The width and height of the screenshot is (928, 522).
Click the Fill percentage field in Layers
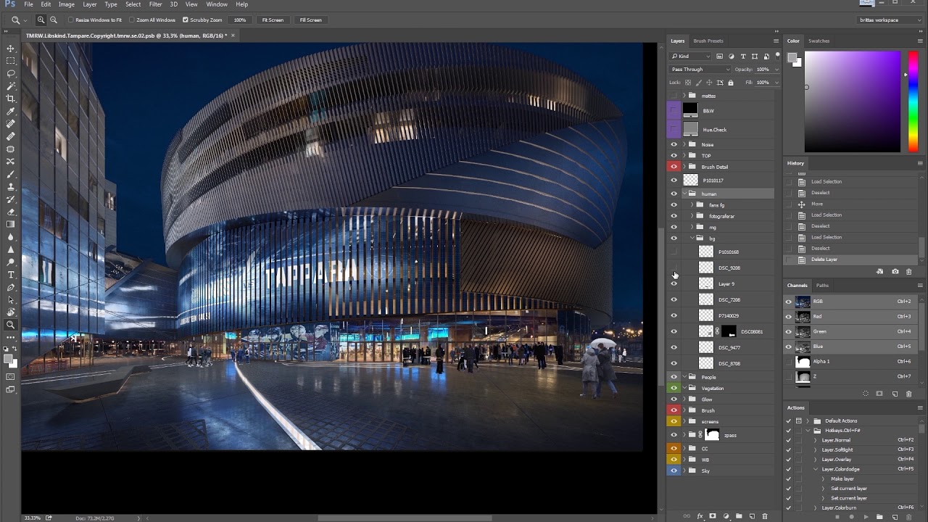click(x=763, y=83)
